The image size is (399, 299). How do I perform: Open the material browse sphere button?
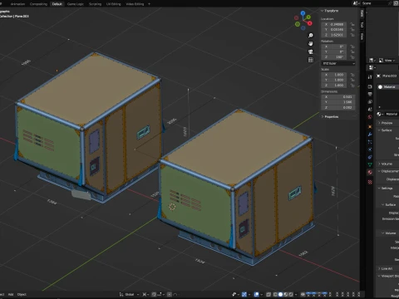pyautogui.click(x=379, y=114)
